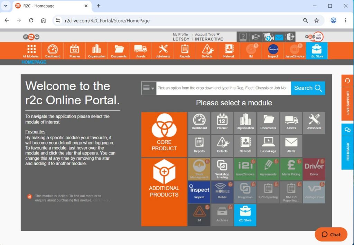The height and width of the screenshot is (245, 354).
Task: Expand the search type dropdown
Action: pos(149,88)
